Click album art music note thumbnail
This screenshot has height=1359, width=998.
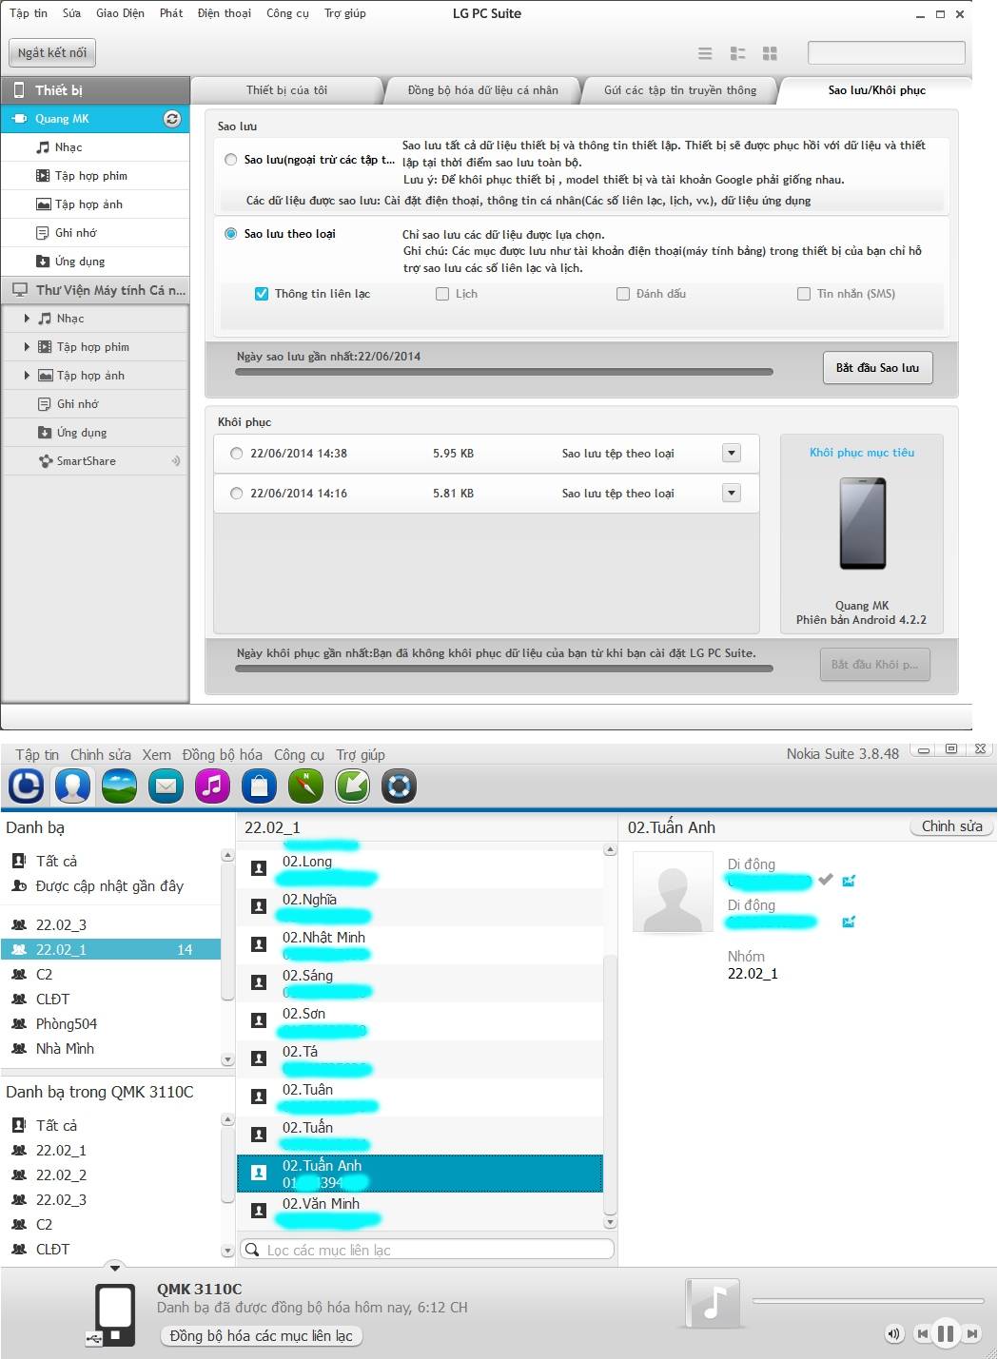pyautogui.click(x=714, y=1304)
